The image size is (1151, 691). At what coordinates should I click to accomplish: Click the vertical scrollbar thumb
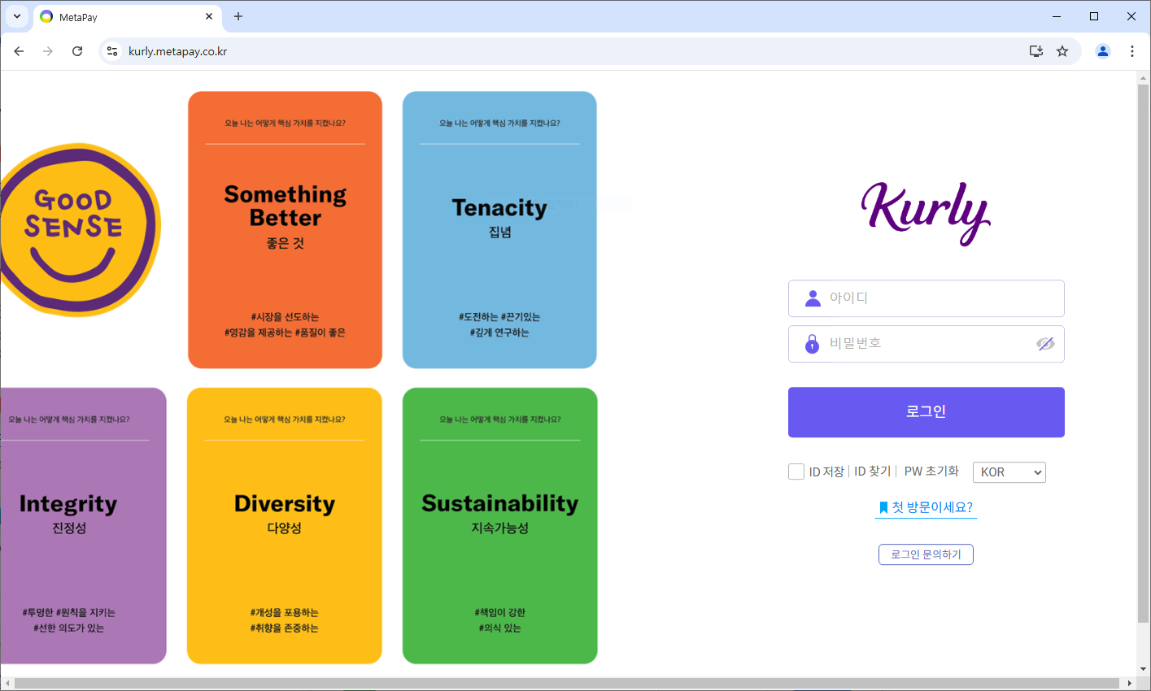[x=1144, y=353]
